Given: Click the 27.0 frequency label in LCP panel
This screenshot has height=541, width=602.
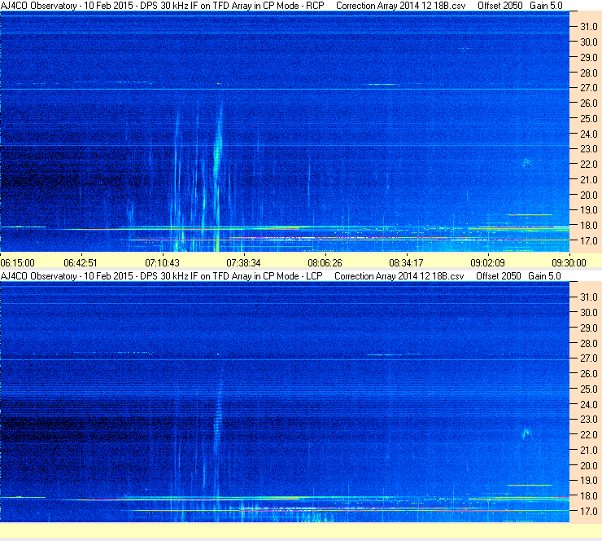Looking at the screenshot, I should [589, 358].
